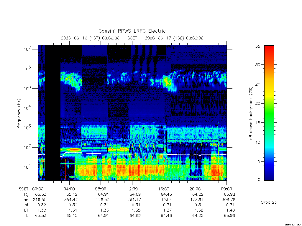Click the L value 63.98
This screenshot has width=302, height=226.
tap(229, 216)
